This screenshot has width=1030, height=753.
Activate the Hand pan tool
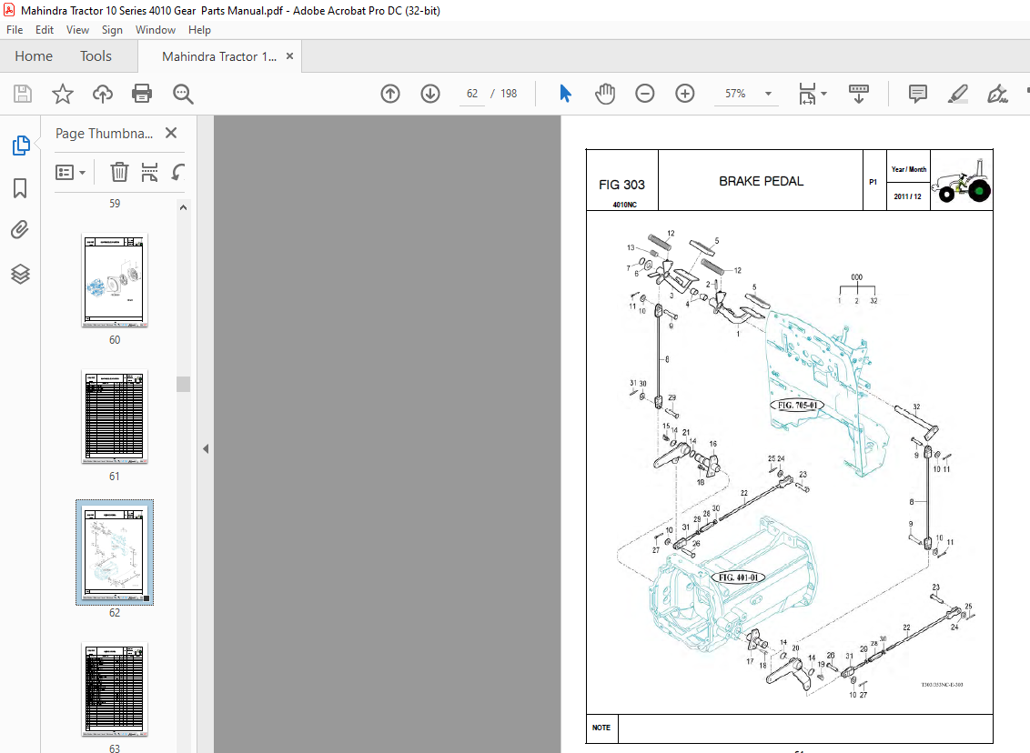click(x=605, y=94)
